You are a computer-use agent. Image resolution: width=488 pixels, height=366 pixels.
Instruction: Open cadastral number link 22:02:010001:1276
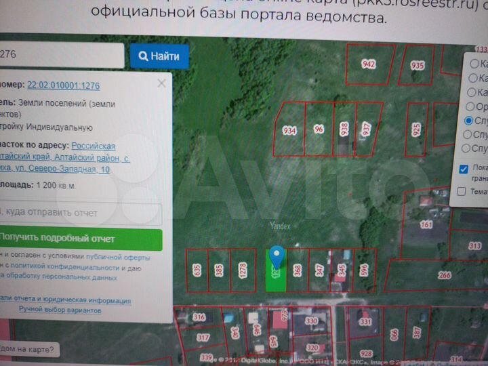[x=64, y=85]
